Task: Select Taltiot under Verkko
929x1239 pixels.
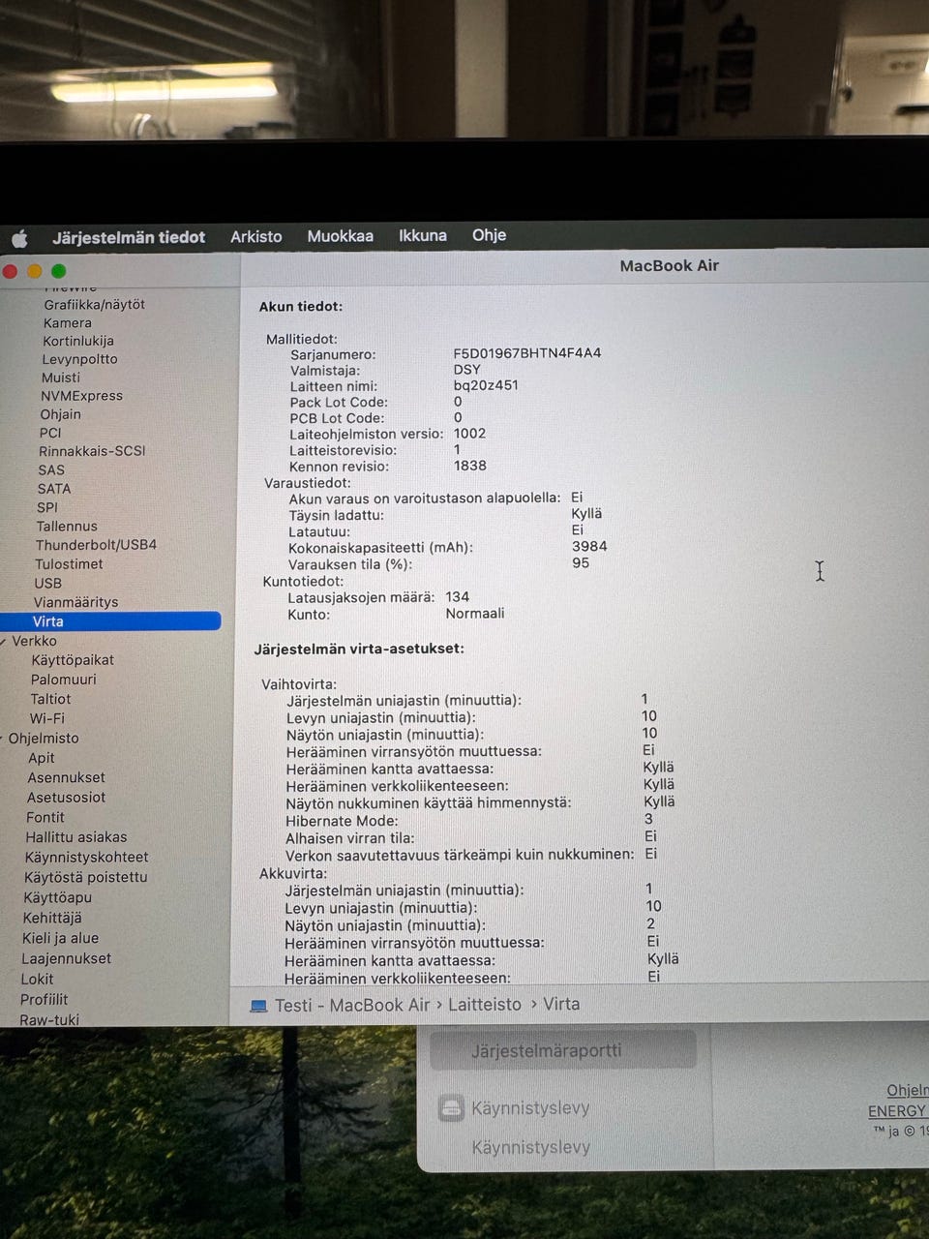Action: [50, 699]
